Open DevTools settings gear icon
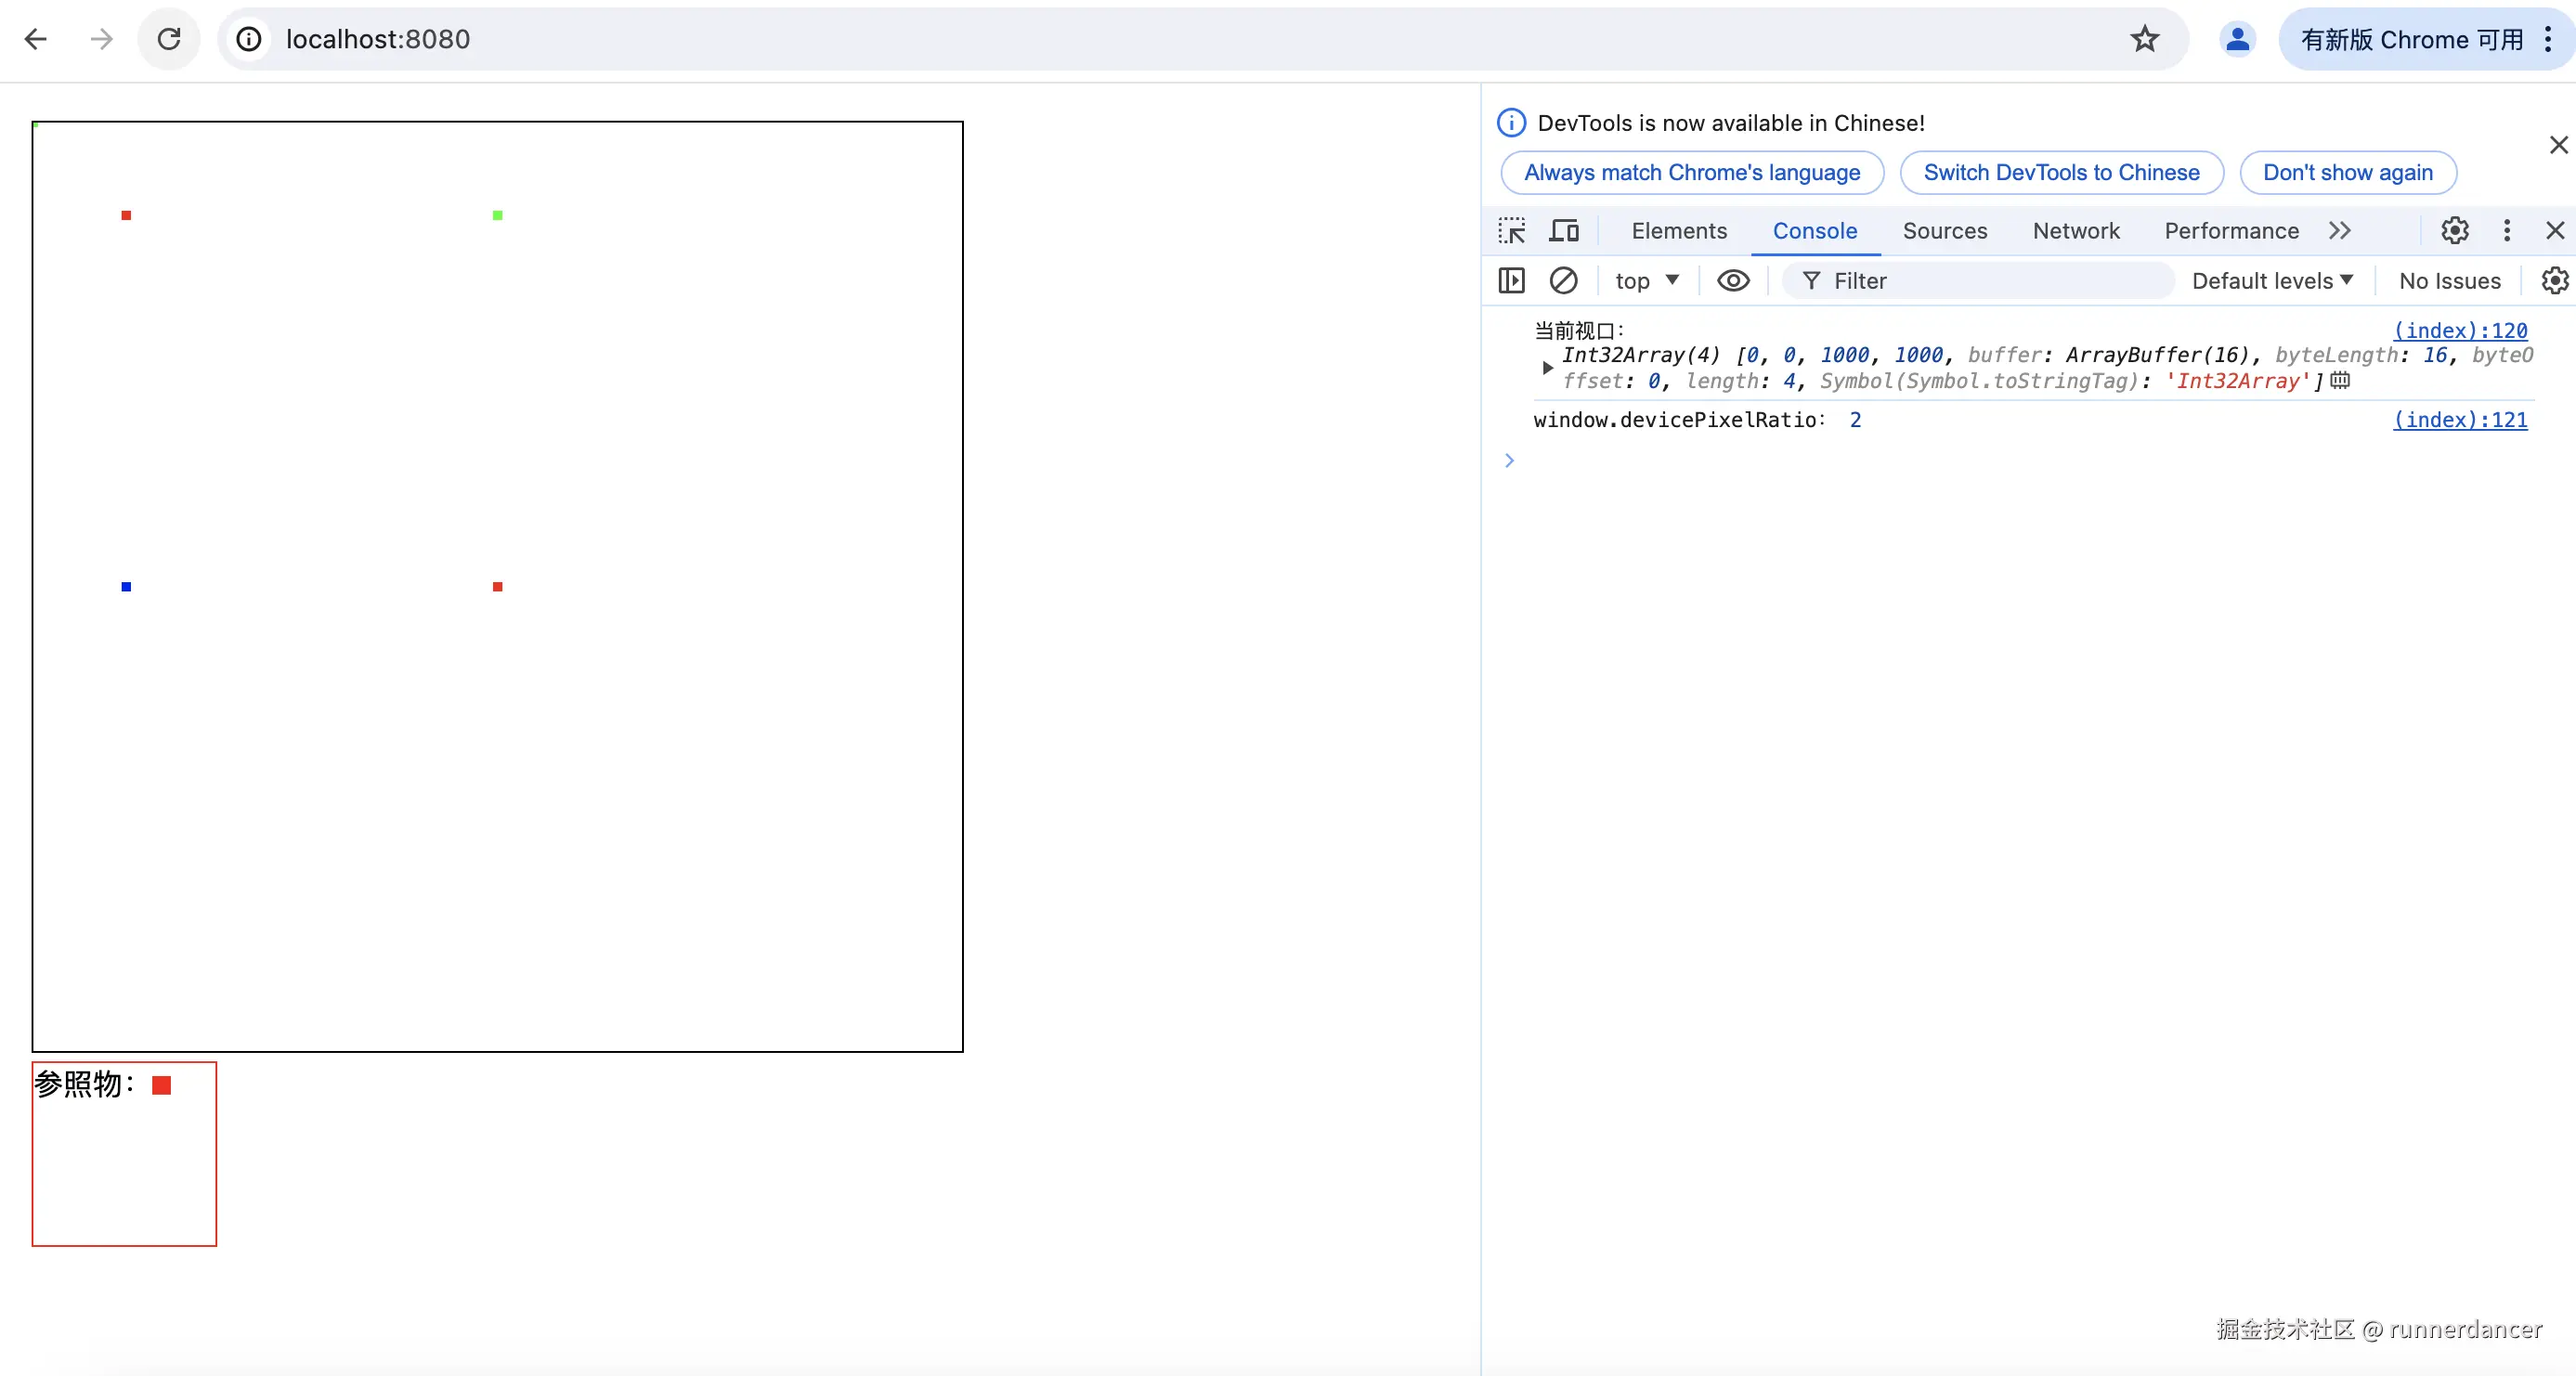The image size is (2576, 1376). tap(2454, 231)
